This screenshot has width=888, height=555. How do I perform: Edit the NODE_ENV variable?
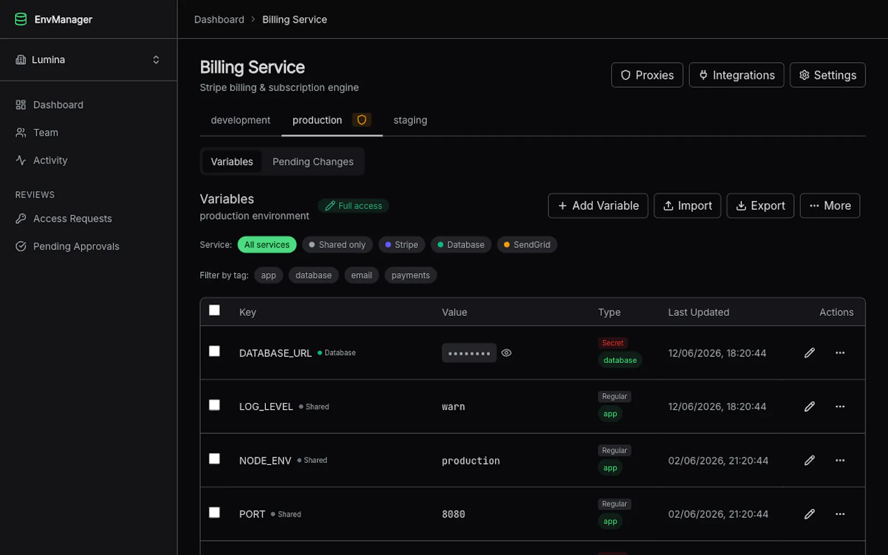click(x=810, y=461)
